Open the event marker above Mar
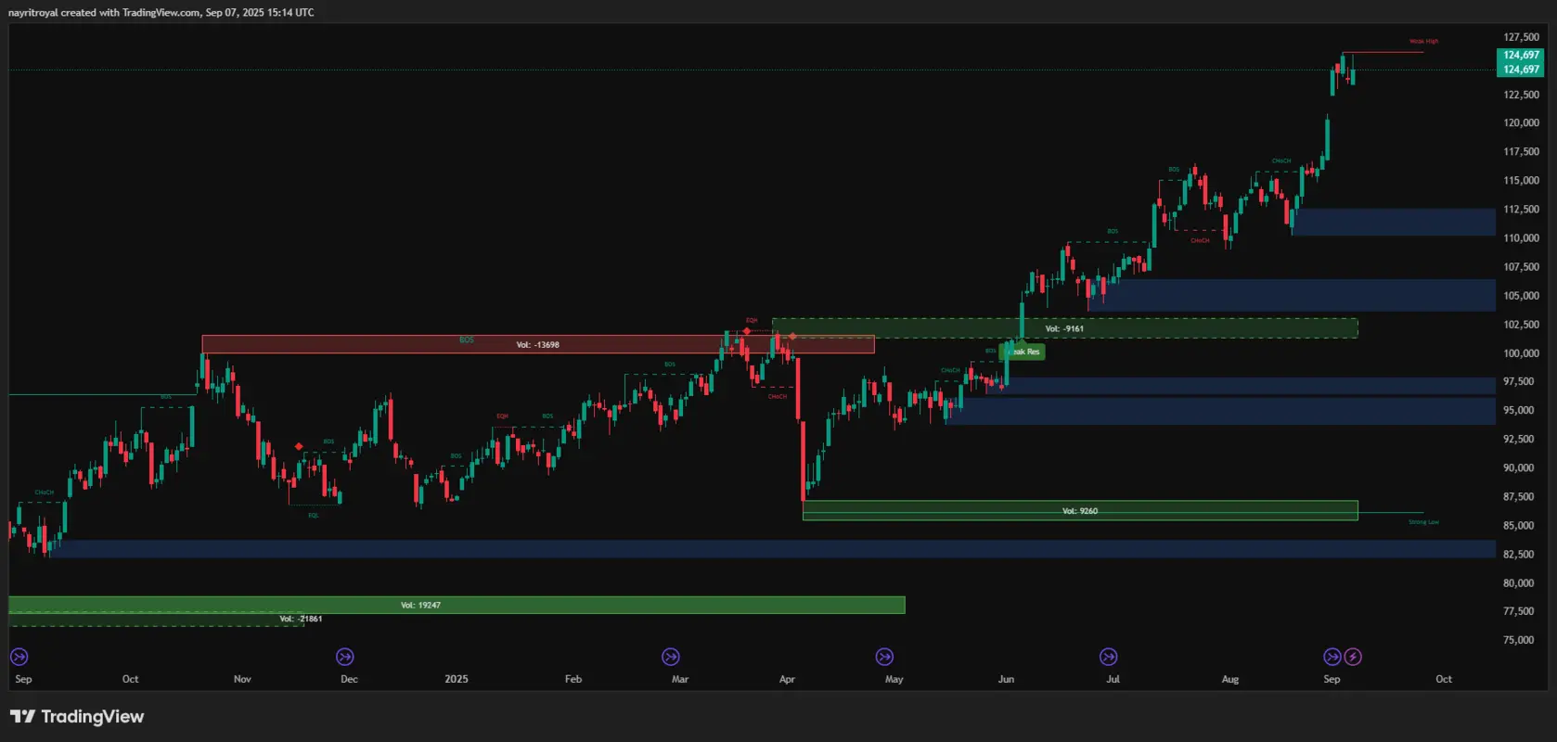Viewport: 1557px width, 742px height. pos(671,657)
